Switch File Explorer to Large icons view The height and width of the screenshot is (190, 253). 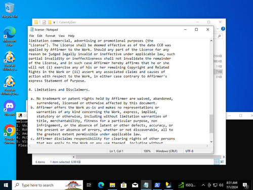pos(222,162)
